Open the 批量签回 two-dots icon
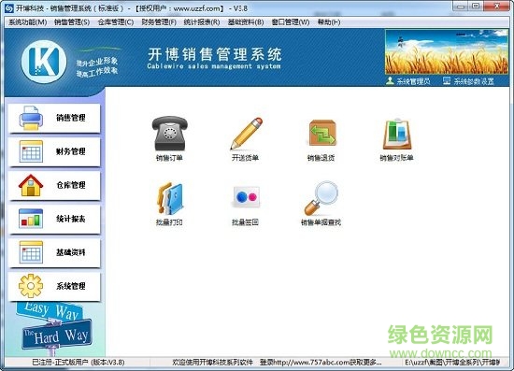Viewport: 514px width, 371px height. pyautogui.click(x=246, y=196)
